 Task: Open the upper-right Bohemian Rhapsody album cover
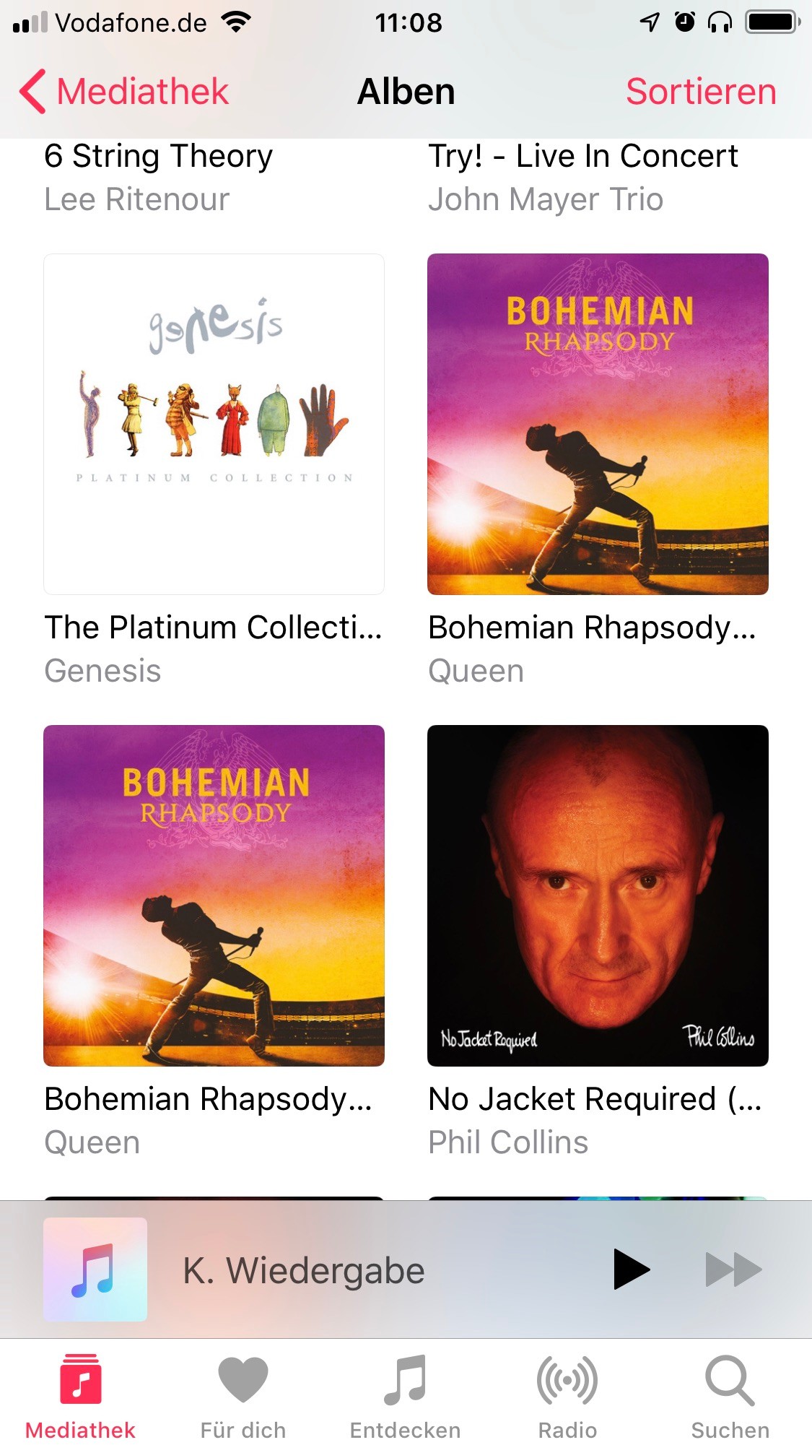(598, 424)
